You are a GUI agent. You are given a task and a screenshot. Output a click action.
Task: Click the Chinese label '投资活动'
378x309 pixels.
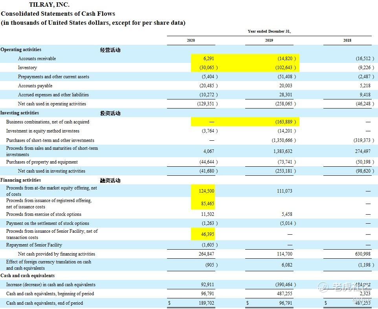pyautogui.click(x=110, y=113)
